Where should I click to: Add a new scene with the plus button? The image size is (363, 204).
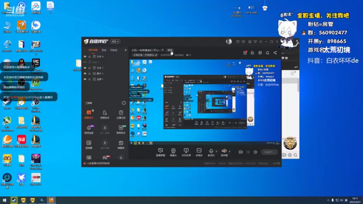click(x=126, y=50)
